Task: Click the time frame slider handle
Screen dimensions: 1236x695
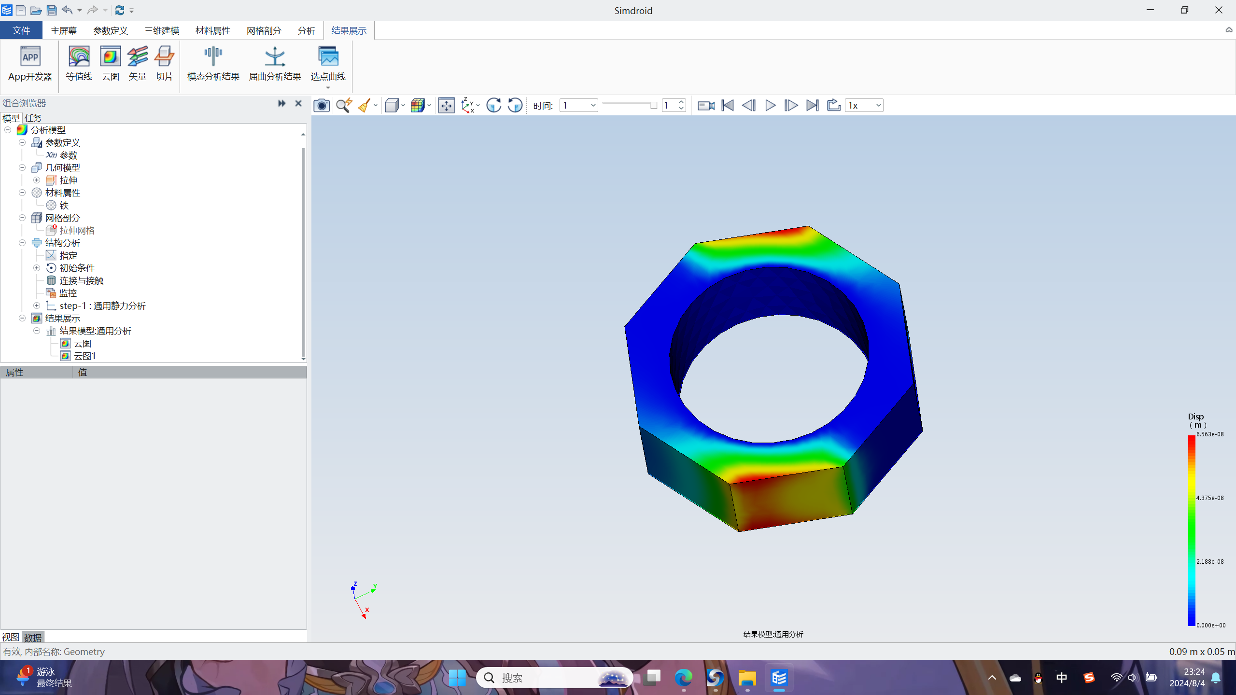Action: (x=653, y=105)
